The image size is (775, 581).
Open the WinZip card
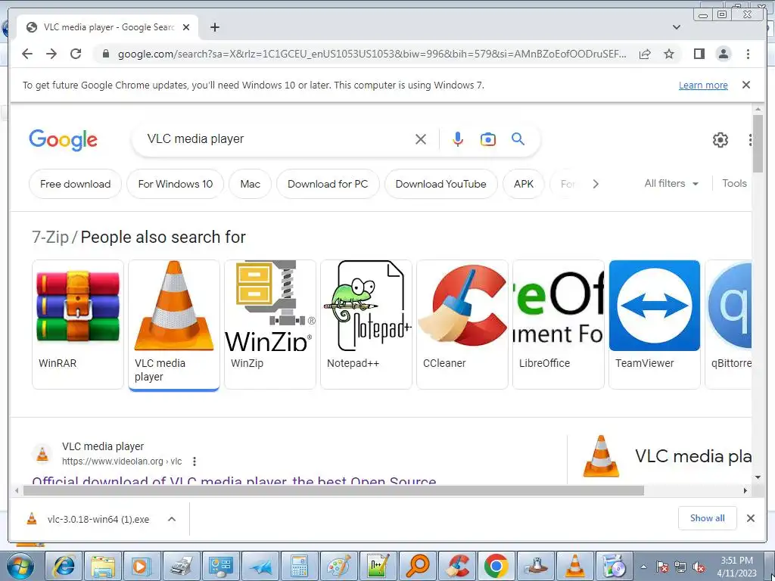[x=270, y=324]
